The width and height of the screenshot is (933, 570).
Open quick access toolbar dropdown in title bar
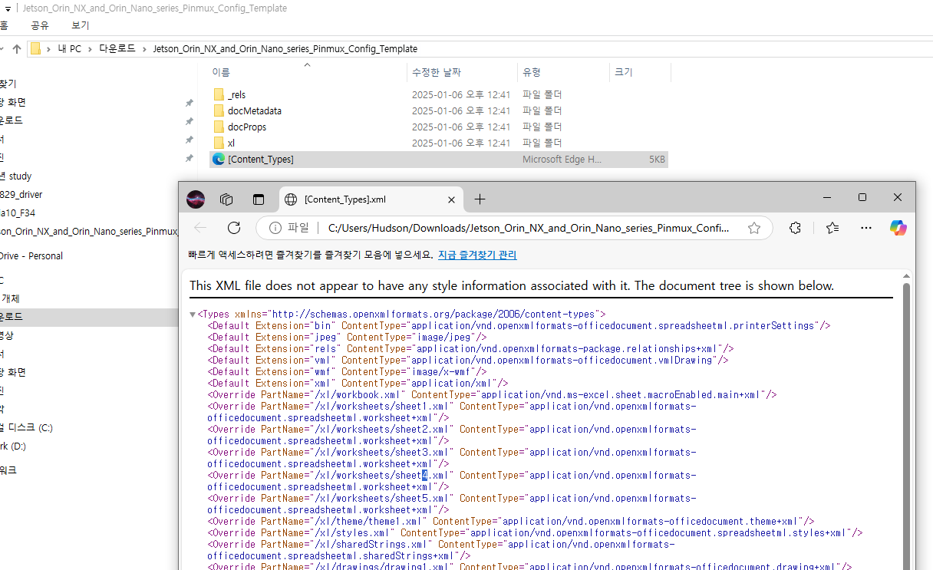(7, 8)
